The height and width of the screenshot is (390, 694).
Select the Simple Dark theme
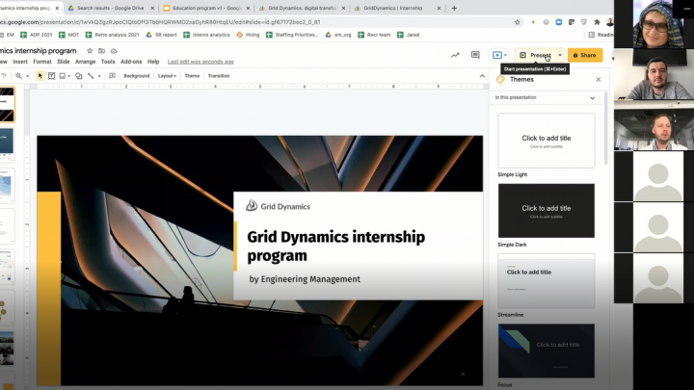547,211
